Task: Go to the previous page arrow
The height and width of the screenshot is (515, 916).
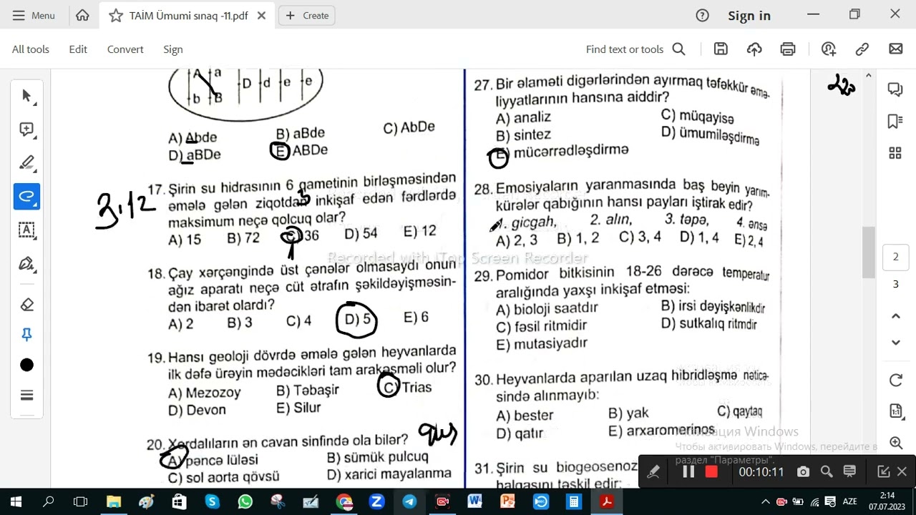Action: (895, 315)
